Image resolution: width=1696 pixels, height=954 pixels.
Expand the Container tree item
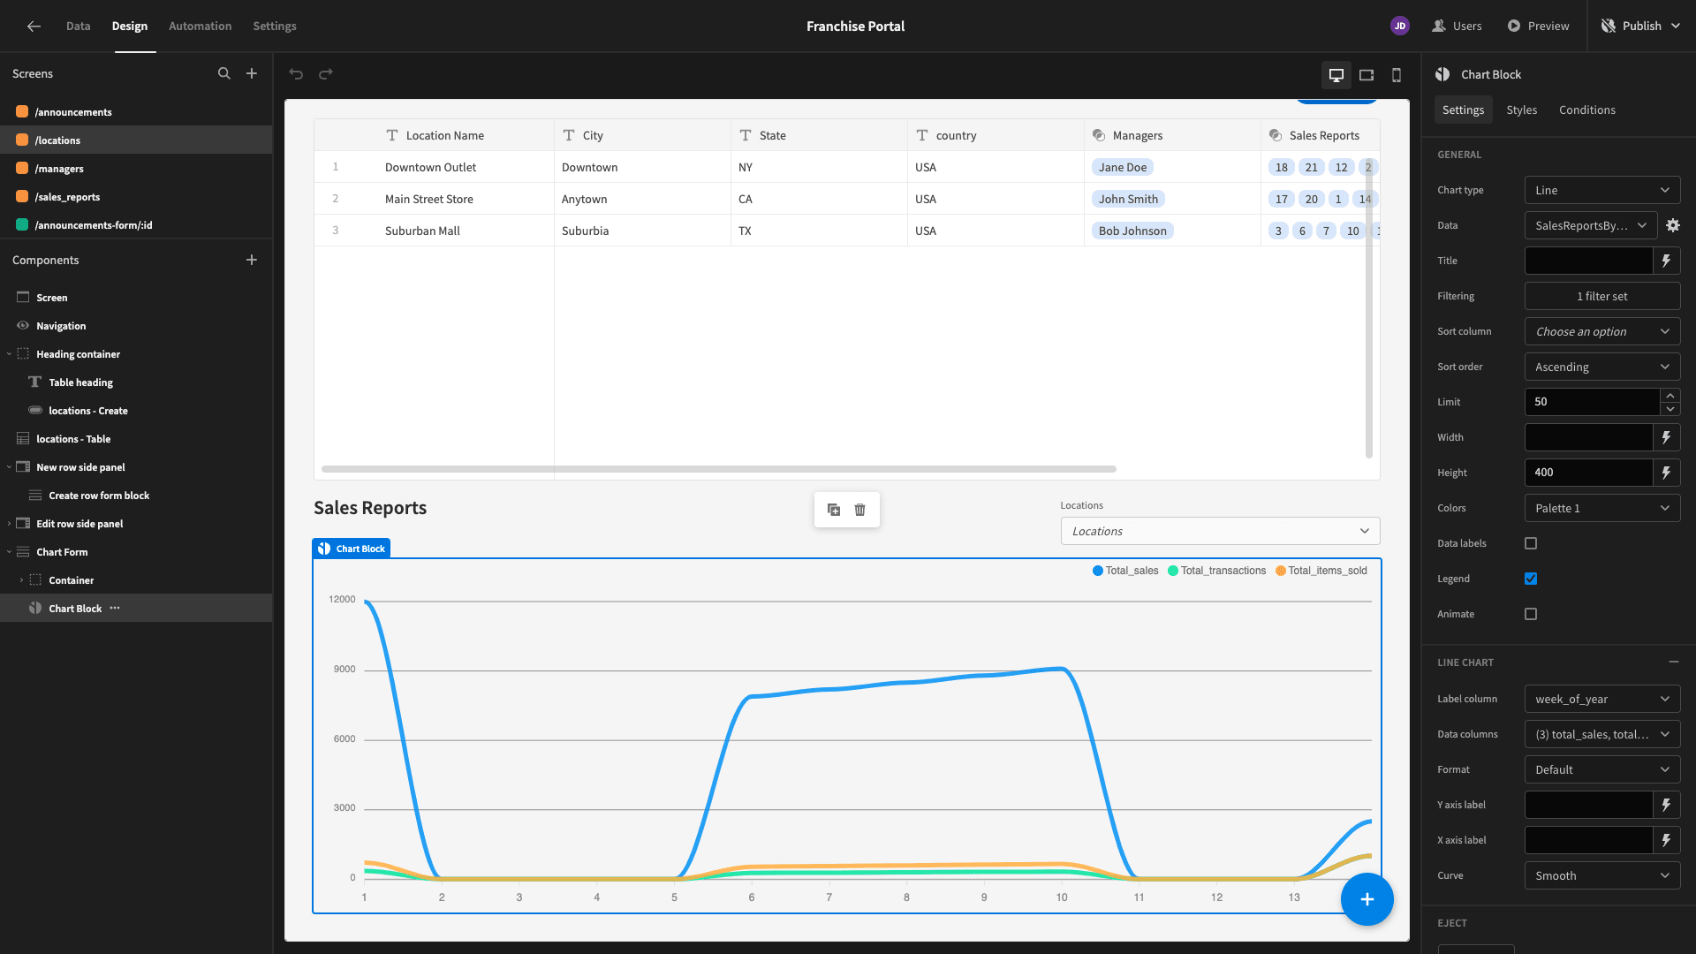21,580
